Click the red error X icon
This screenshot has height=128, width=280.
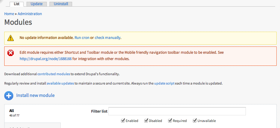[x=11, y=53]
